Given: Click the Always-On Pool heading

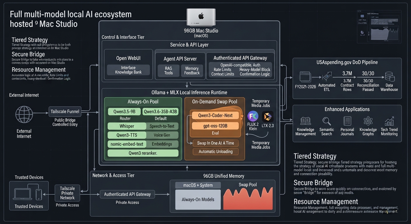Looking at the screenshot, I should pyautogui.click(x=143, y=102).
